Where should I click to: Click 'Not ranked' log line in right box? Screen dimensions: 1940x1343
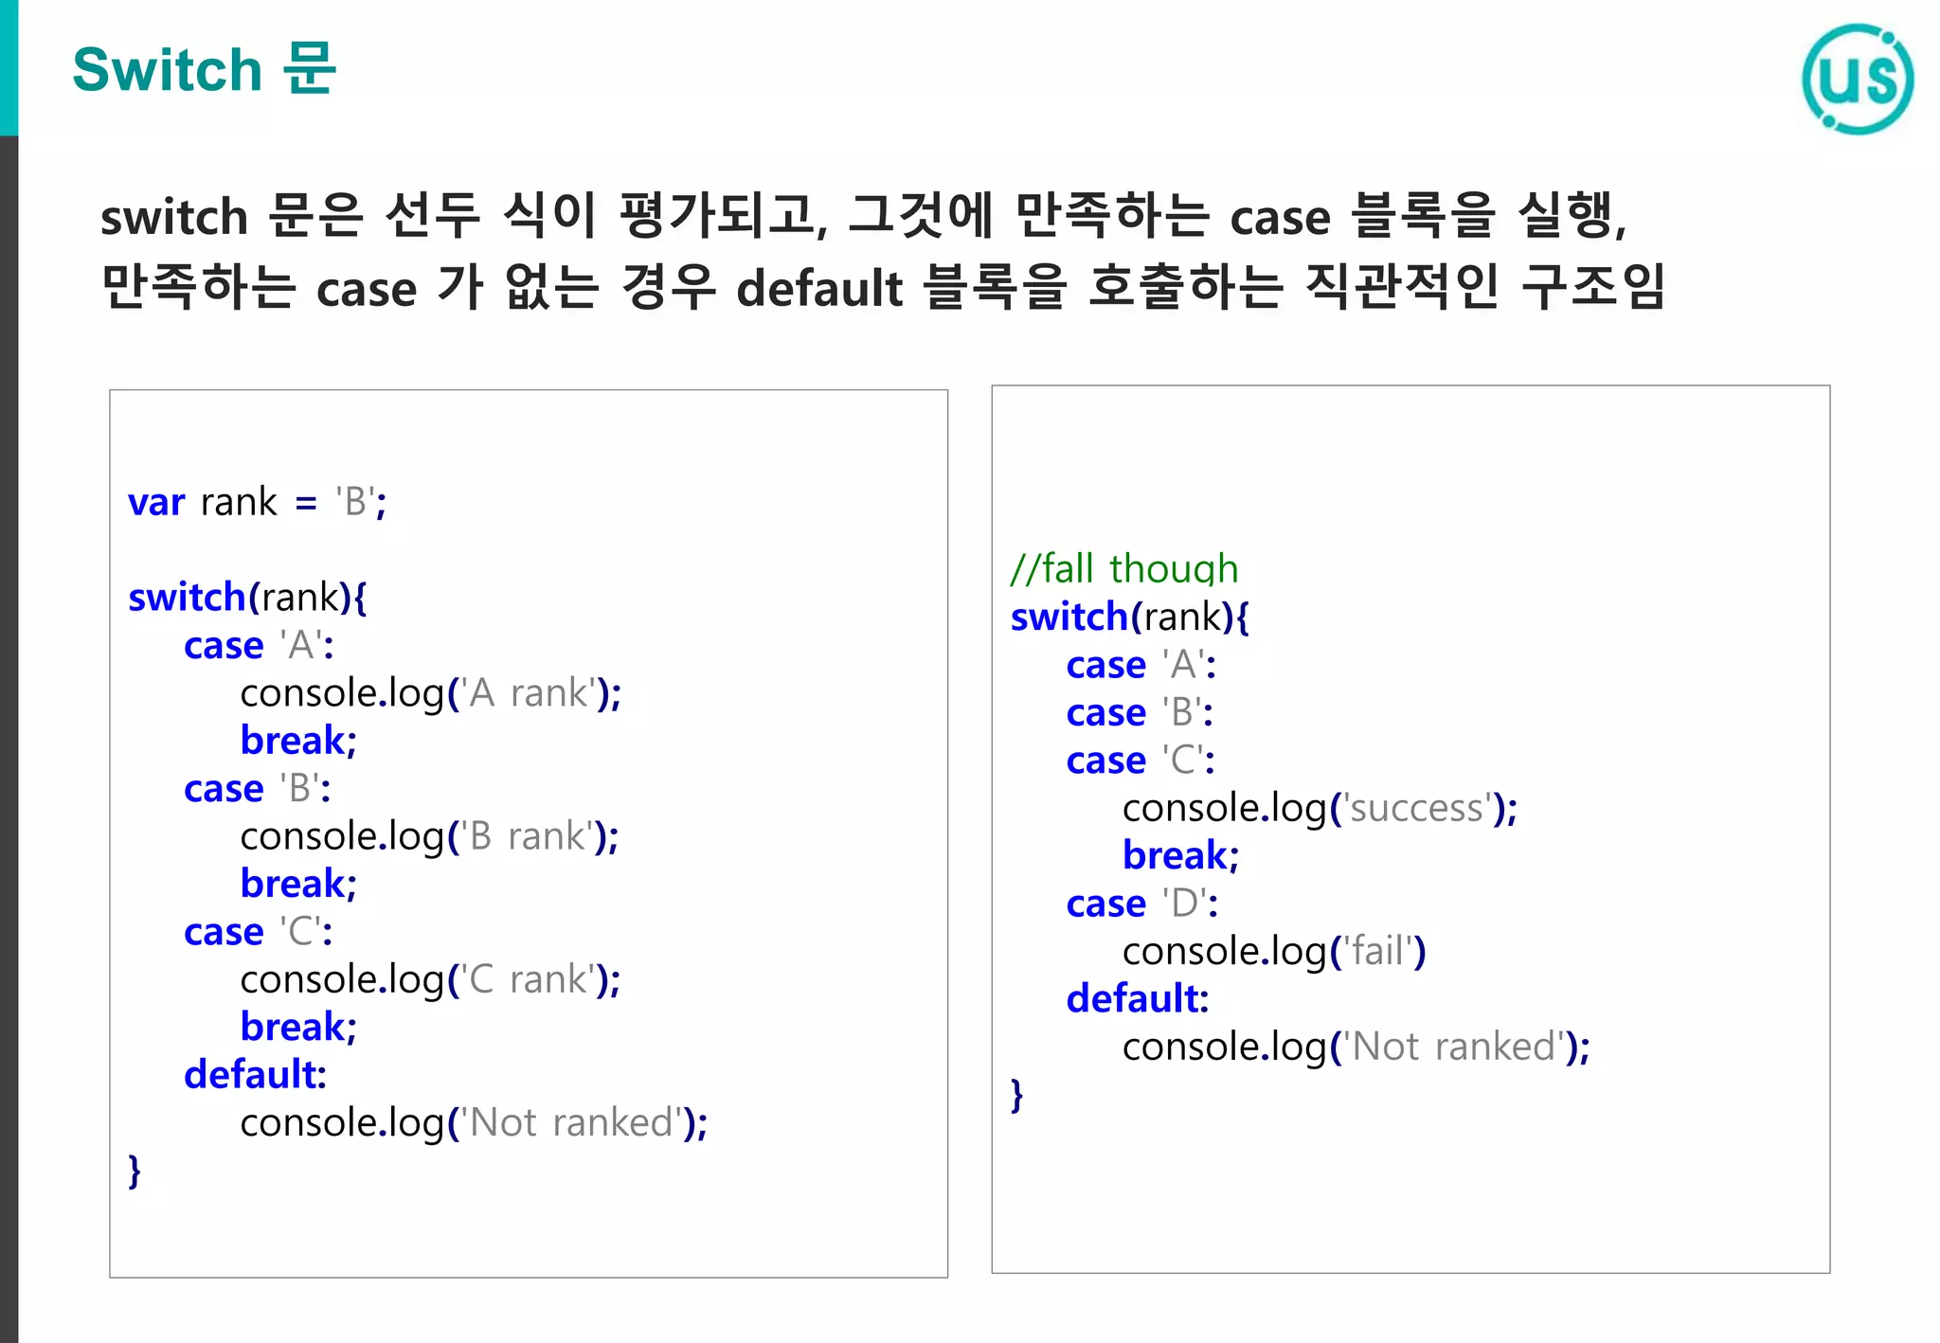tap(1356, 1048)
